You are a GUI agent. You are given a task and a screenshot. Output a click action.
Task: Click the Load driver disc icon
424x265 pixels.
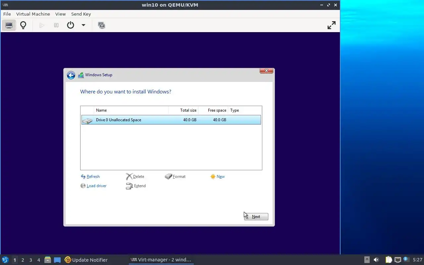[83, 186]
